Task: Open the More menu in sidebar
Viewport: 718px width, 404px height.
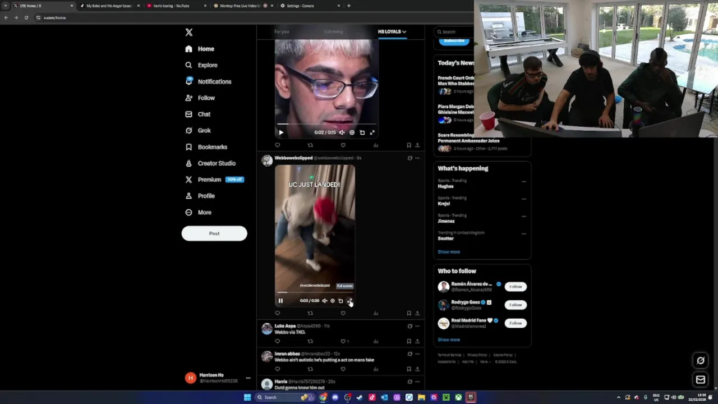Action: 198,213
